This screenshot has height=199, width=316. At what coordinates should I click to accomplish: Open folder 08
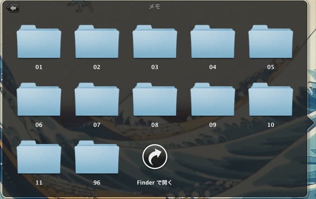pyautogui.click(x=155, y=99)
